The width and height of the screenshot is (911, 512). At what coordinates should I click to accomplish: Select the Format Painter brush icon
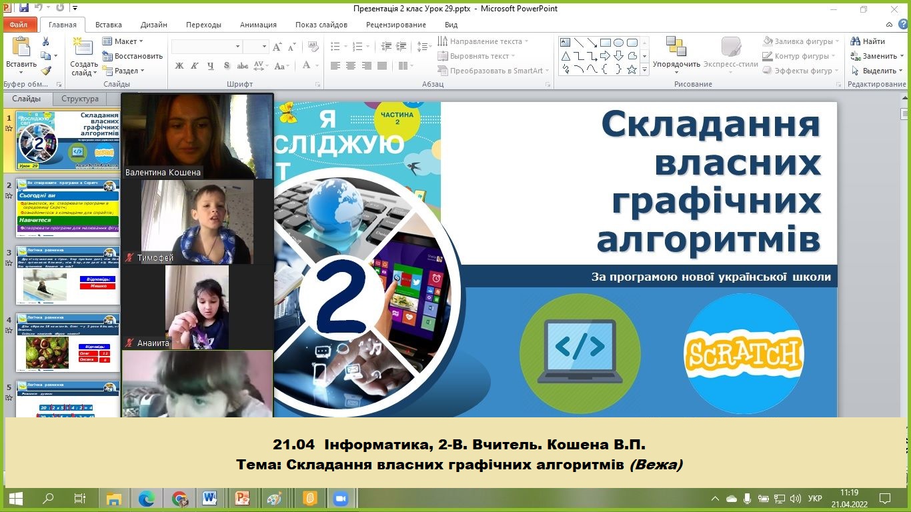(45, 71)
